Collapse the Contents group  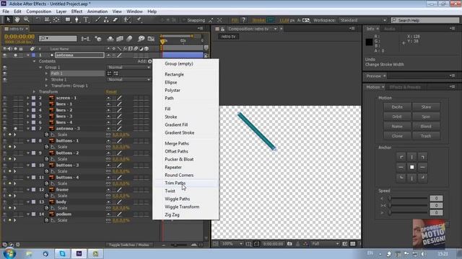click(x=34, y=61)
